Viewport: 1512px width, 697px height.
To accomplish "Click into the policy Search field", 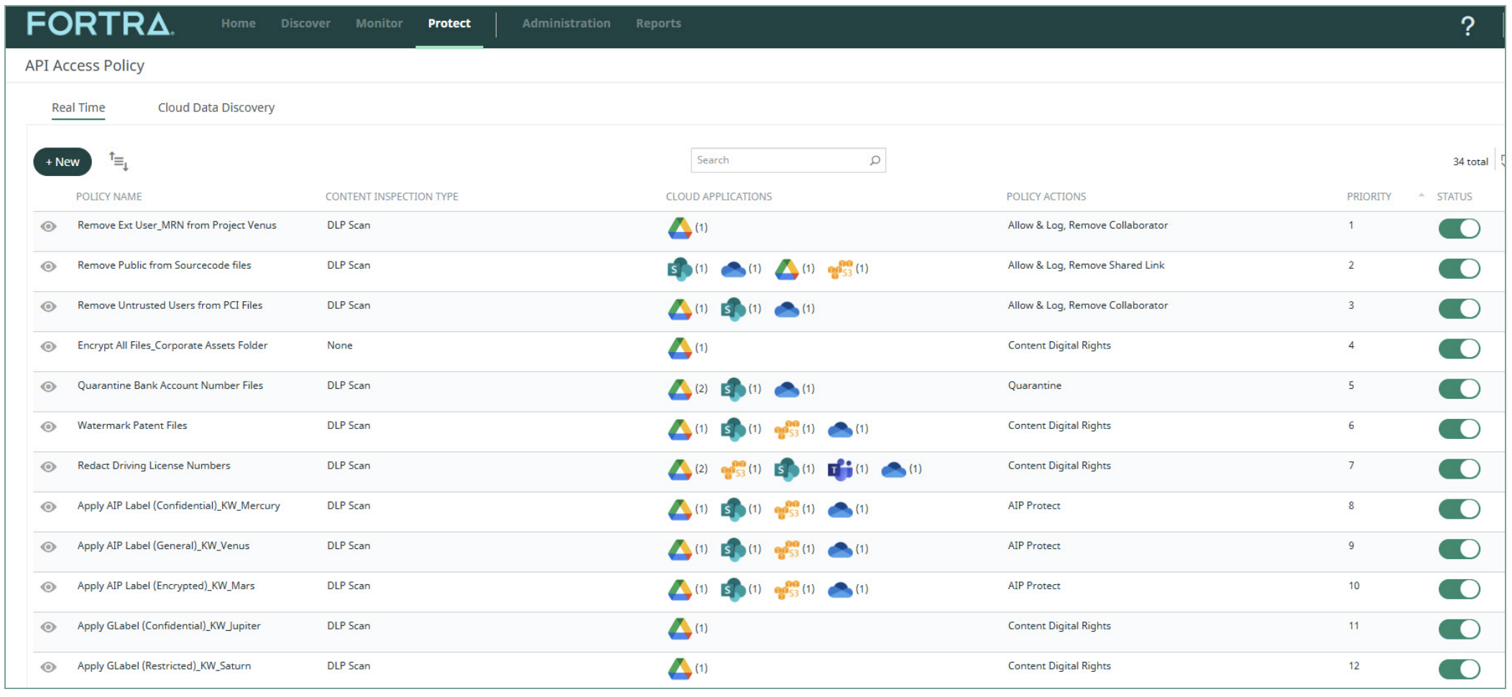I will click(x=780, y=160).
